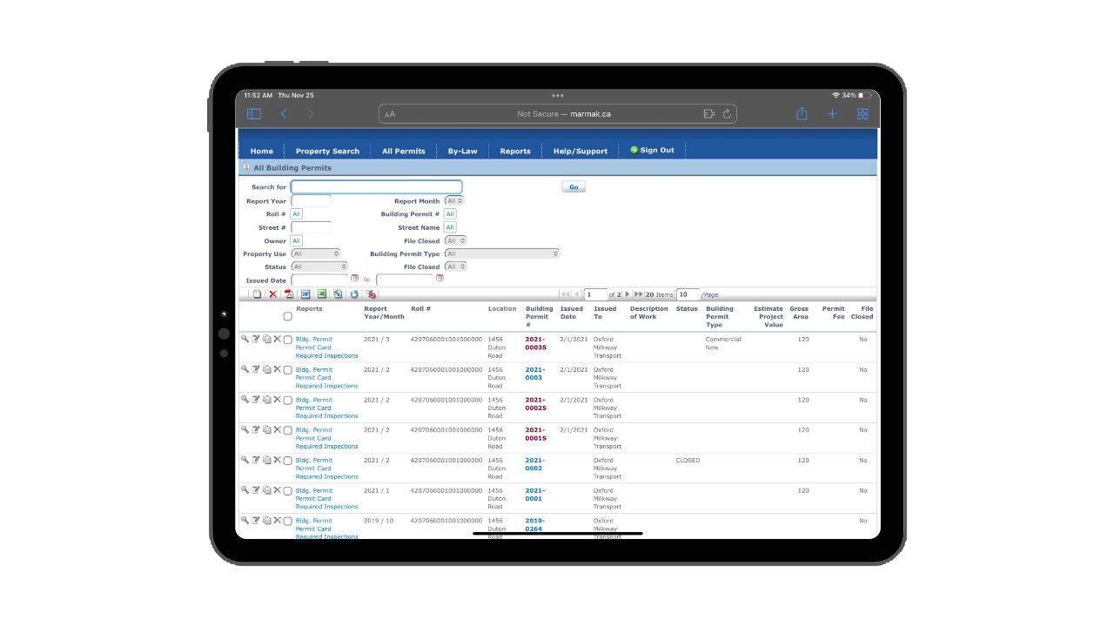Jump to the last page of results

[639, 294]
